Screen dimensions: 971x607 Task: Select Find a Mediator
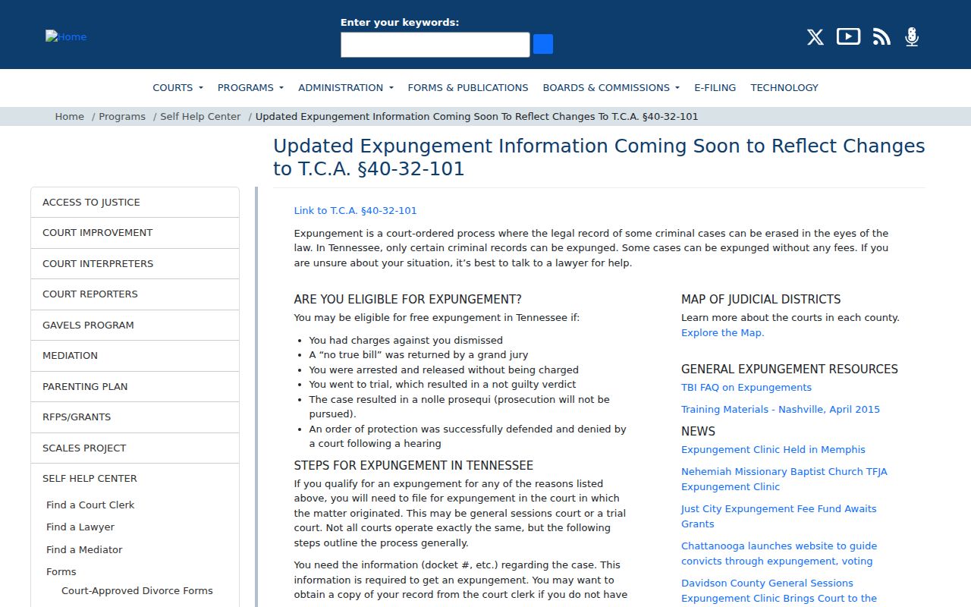pyautogui.click(x=84, y=549)
